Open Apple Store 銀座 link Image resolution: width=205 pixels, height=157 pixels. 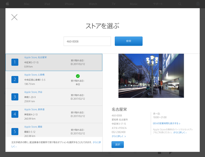(x=33, y=127)
